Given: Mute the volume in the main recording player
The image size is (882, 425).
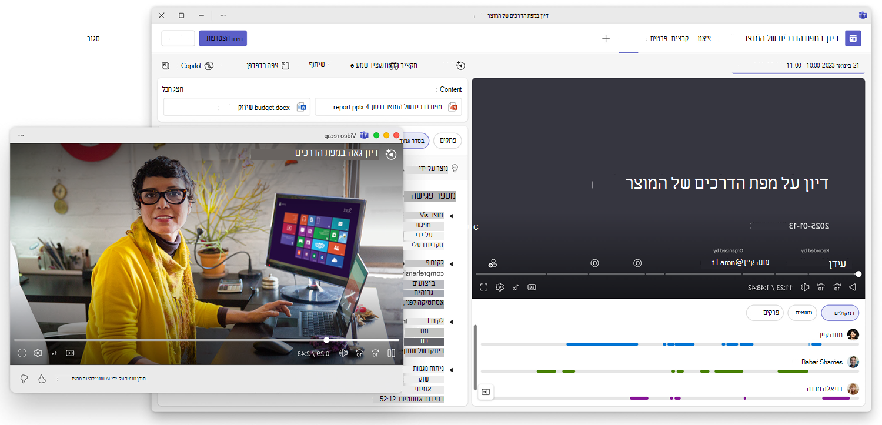Looking at the screenshot, I should click(x=805, y=287).
